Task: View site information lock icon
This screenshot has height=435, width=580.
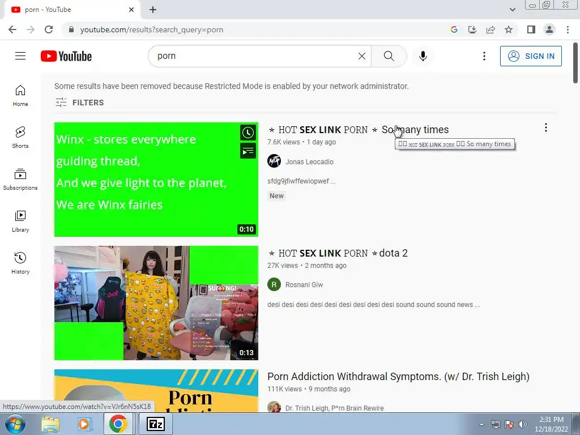Action: pyautogui.click(x=71, y=29)
